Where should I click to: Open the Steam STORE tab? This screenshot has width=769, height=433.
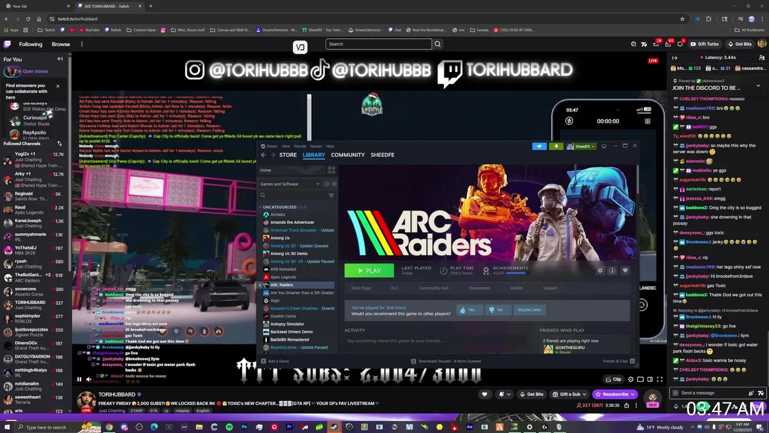point(288,155)
